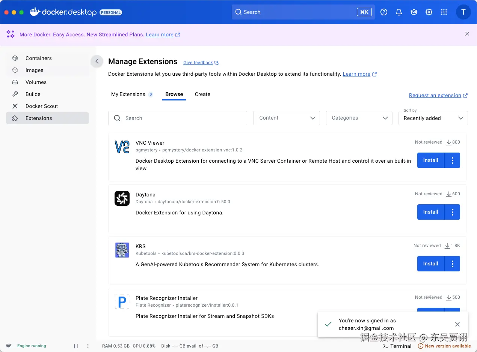Screen dimensions: 477x352
Task: Click the VNC Viewer title text
Action: tap(150, 143)
